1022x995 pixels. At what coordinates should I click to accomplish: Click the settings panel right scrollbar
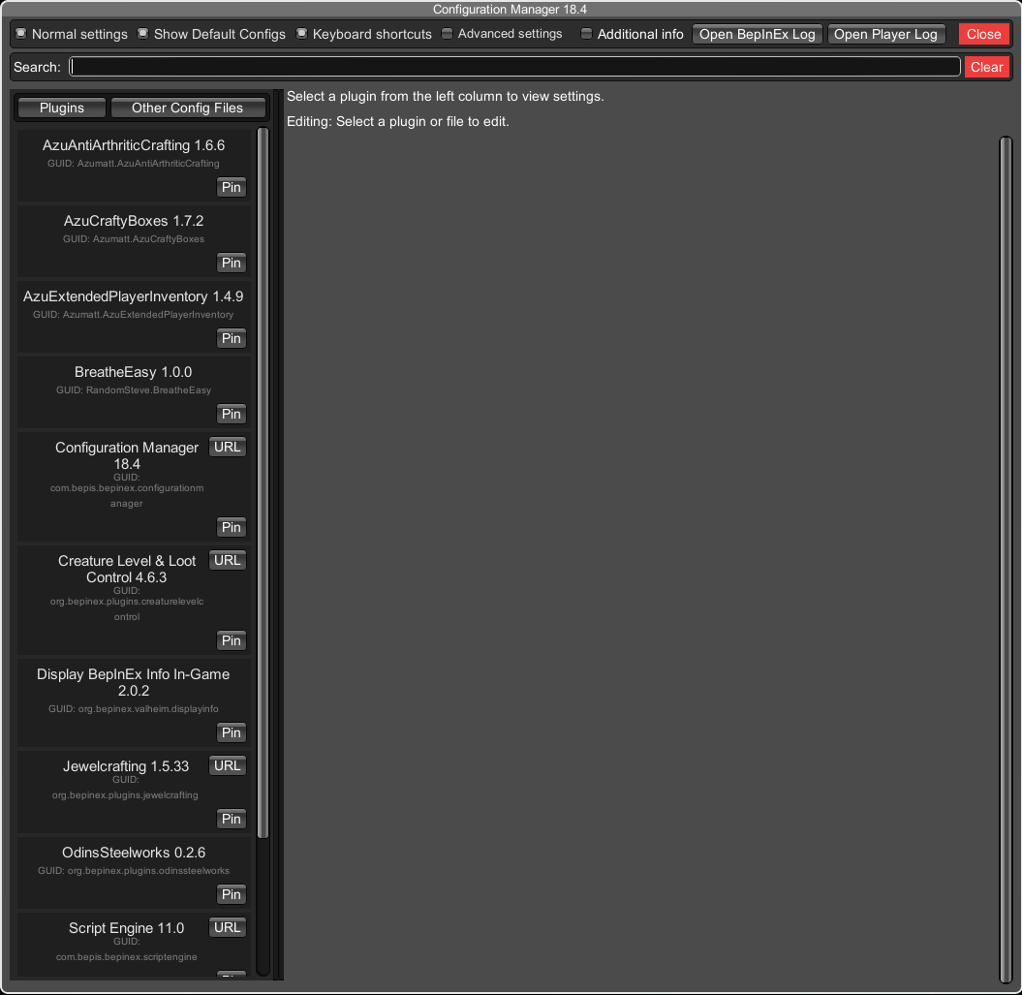pos(1006,559)
